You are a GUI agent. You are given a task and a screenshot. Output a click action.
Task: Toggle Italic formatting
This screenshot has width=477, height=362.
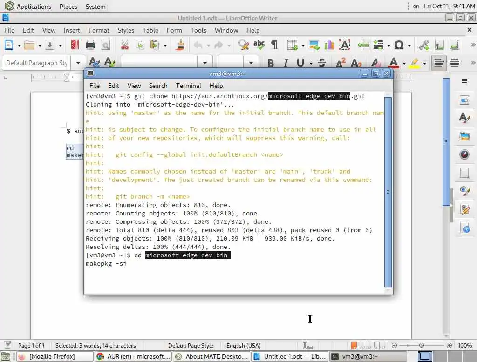point(286,63)
